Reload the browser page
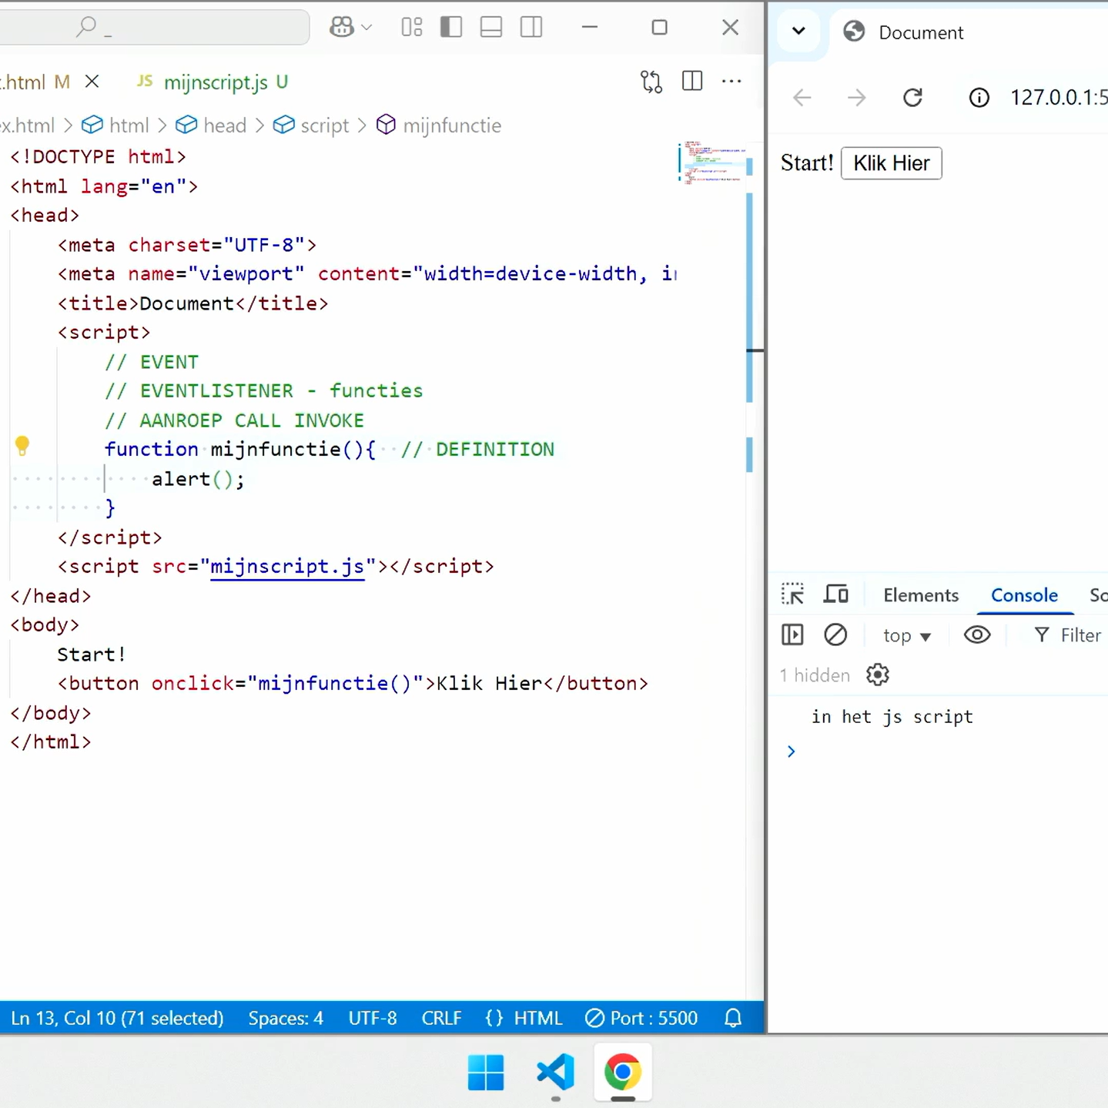This screenshot has width=1108, height=1108. (x=912, y=98)
